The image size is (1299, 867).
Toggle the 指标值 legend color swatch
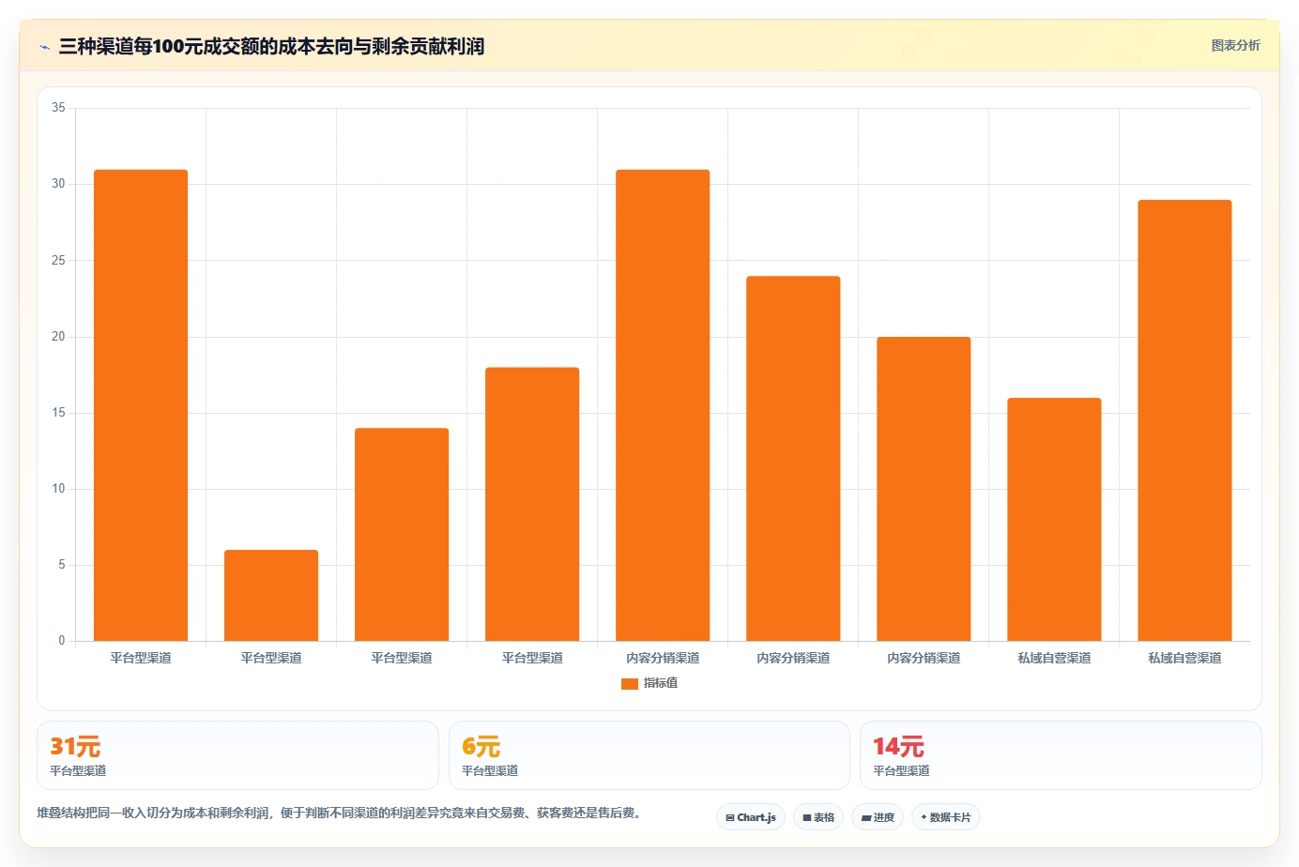click(x=630, y=683)
